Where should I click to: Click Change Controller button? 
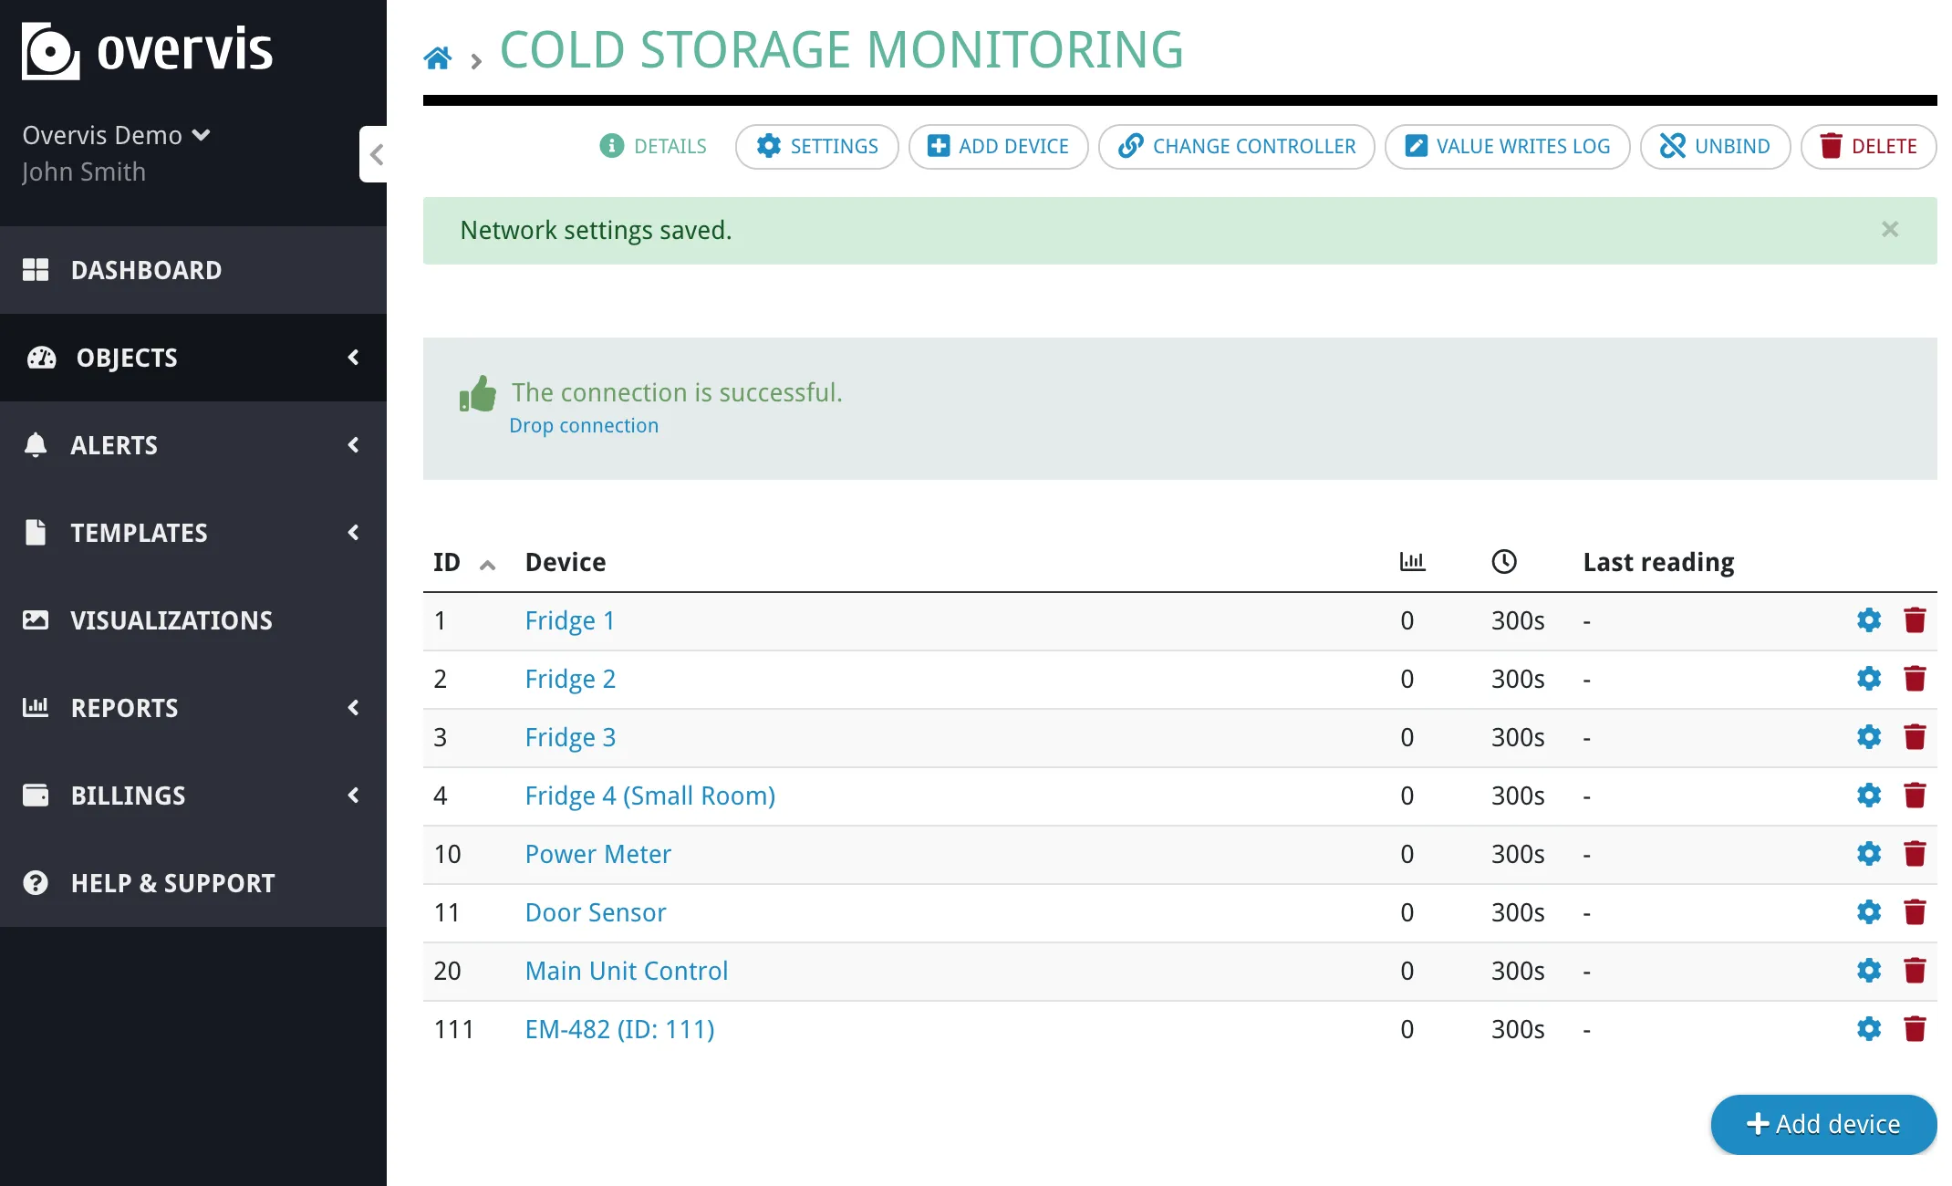click(x=1237, y=146)
